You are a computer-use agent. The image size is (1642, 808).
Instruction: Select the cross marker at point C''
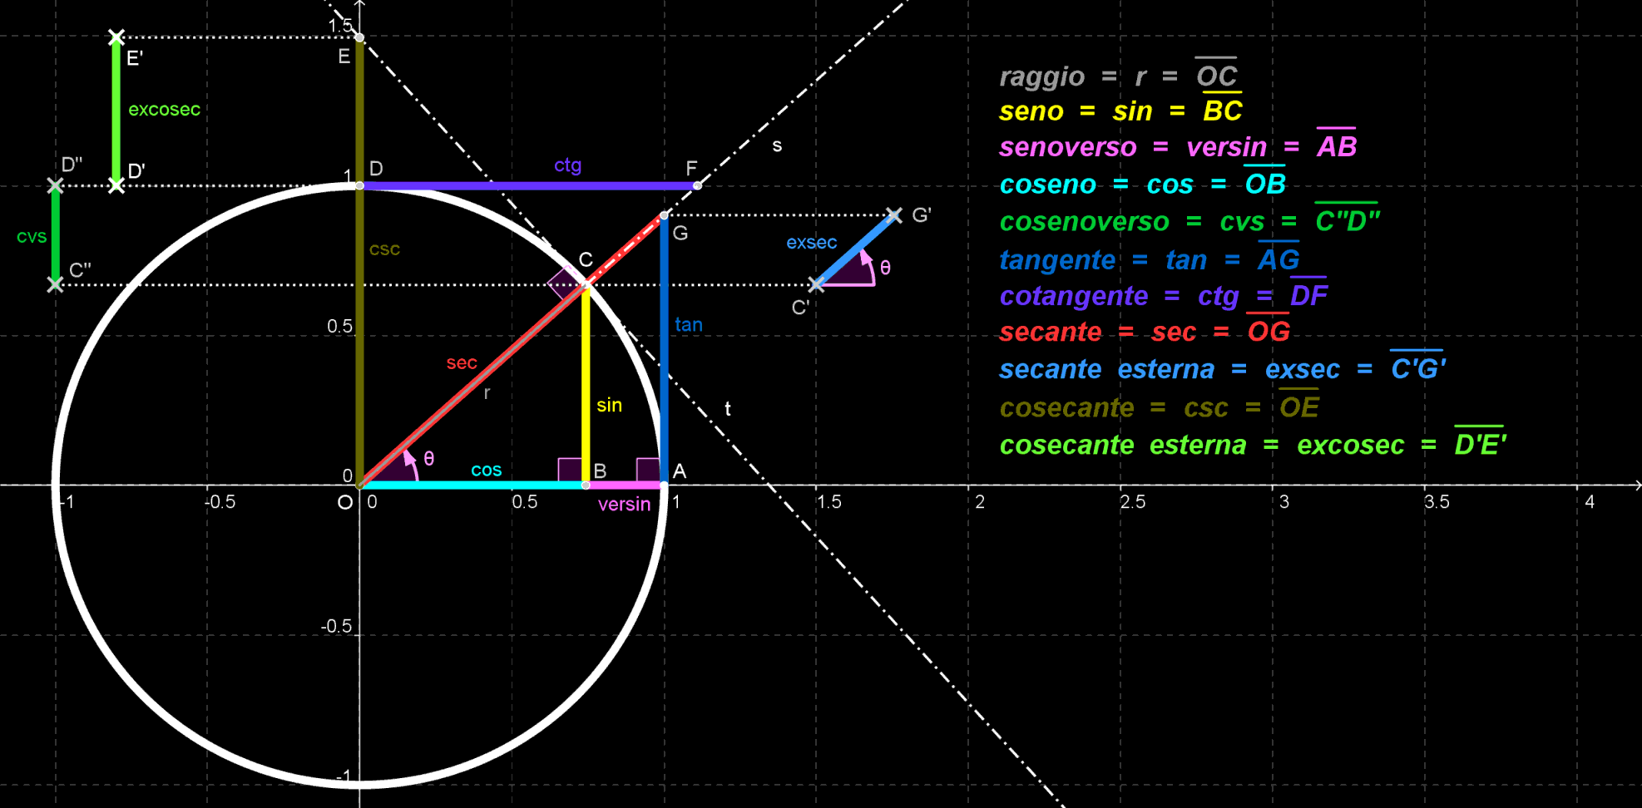[56, 285]
